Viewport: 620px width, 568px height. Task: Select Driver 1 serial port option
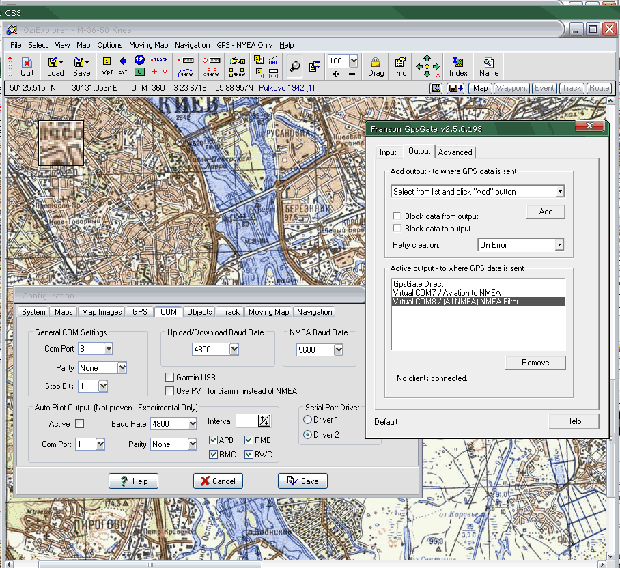pos(307,420)
